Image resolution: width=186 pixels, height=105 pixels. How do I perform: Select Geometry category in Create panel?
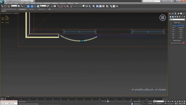pos(171,17)
